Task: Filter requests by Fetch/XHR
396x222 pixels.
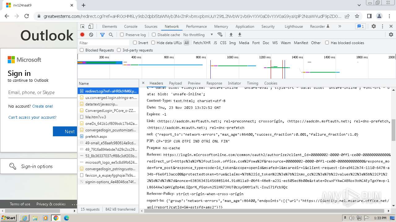Action: pos(202,43)
